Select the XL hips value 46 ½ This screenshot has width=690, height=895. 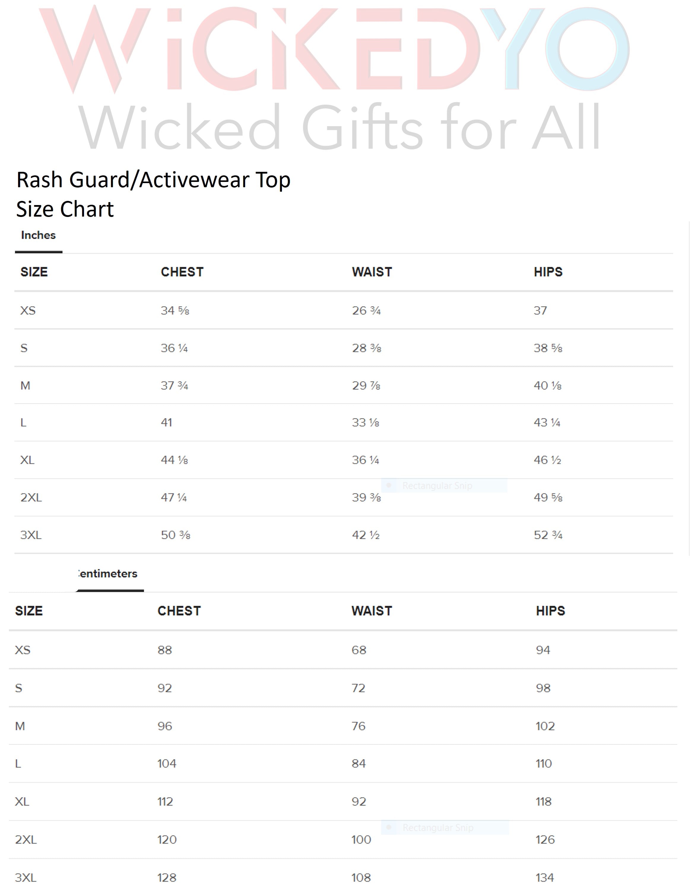547,460
